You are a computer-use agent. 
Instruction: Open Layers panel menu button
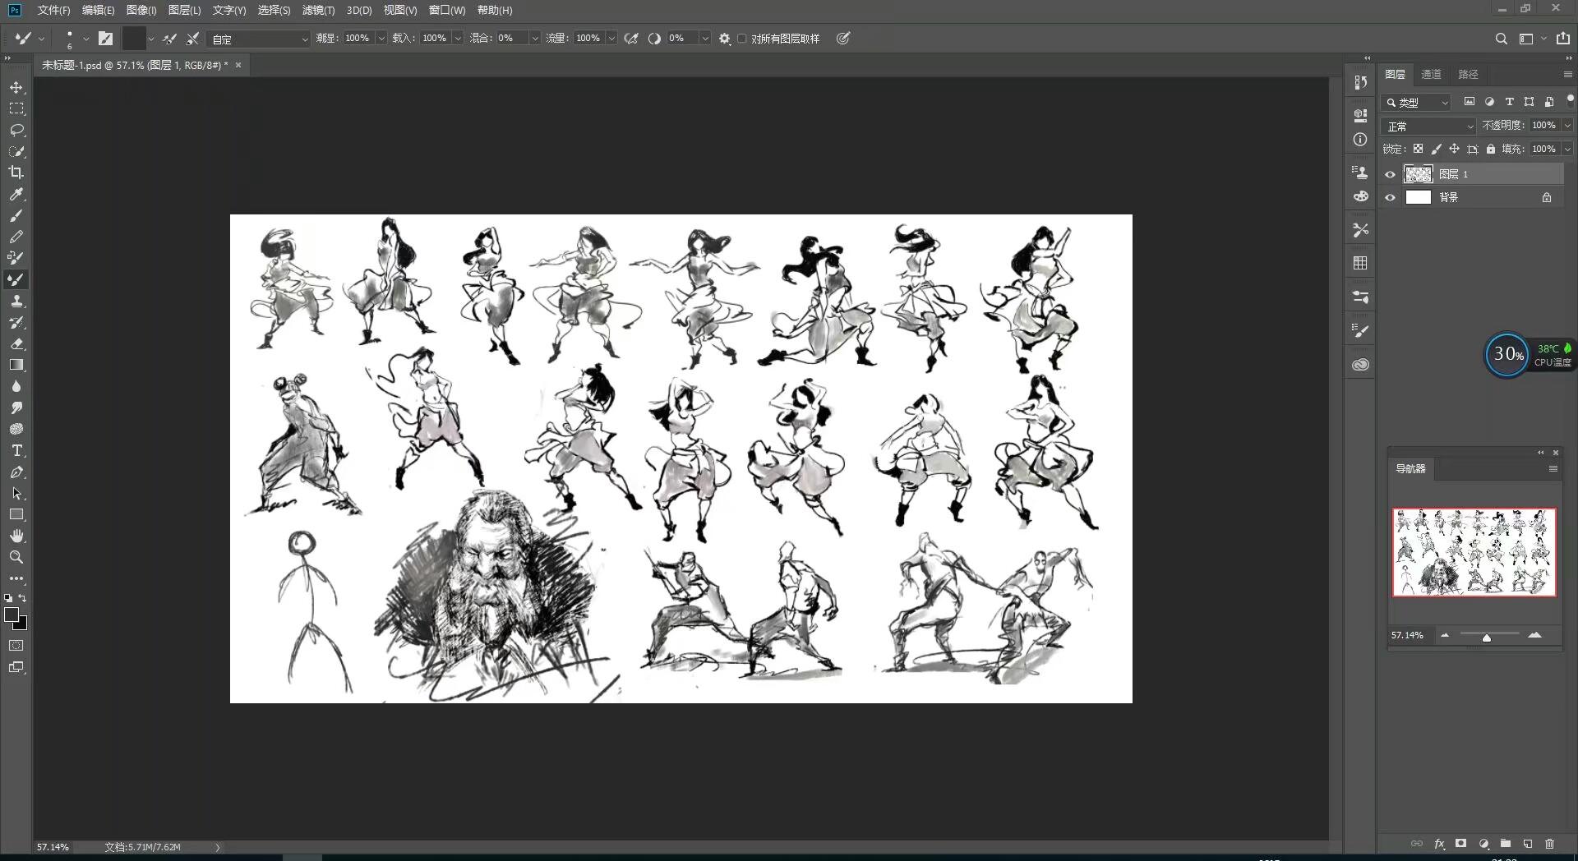pyautogui.click(x=1567, y=74)
